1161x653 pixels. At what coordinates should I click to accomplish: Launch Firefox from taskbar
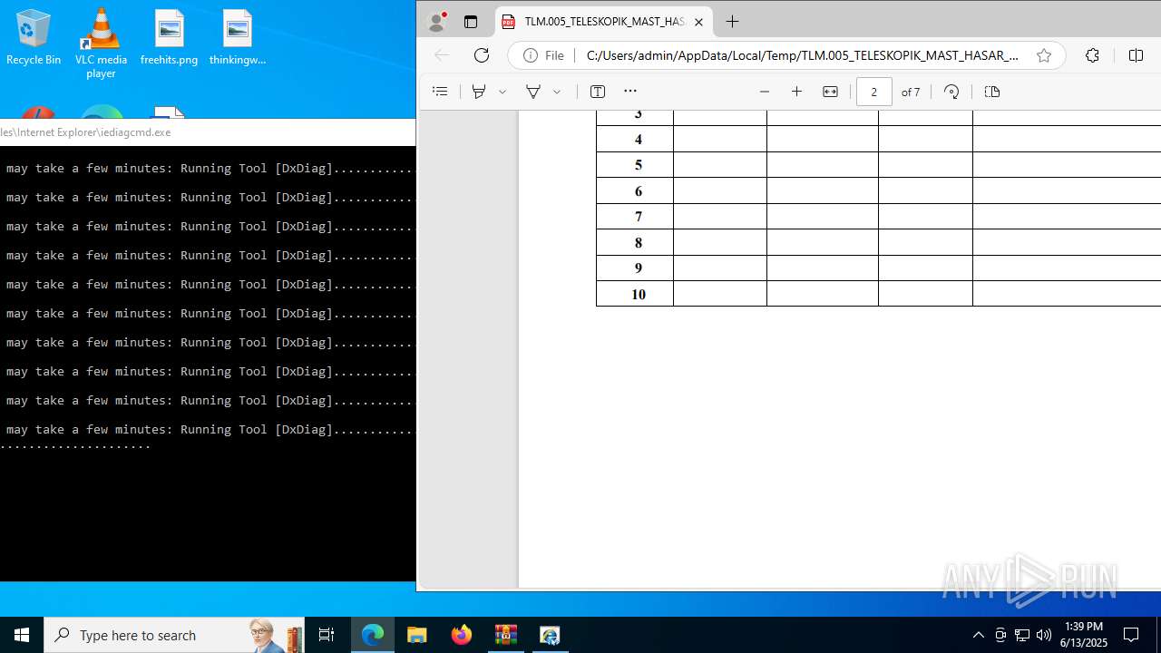pyautogui.click(x=461, y=635)
